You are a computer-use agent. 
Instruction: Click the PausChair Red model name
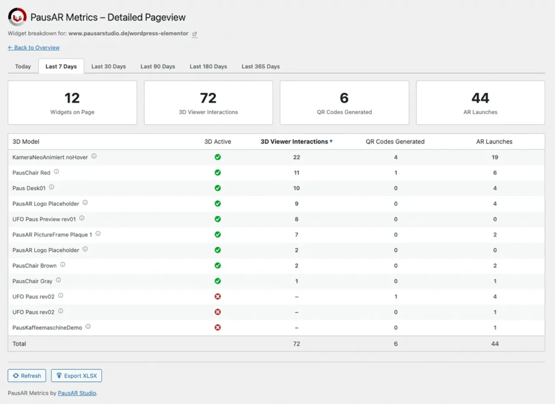pyautogui.click(x=31, y=173)
